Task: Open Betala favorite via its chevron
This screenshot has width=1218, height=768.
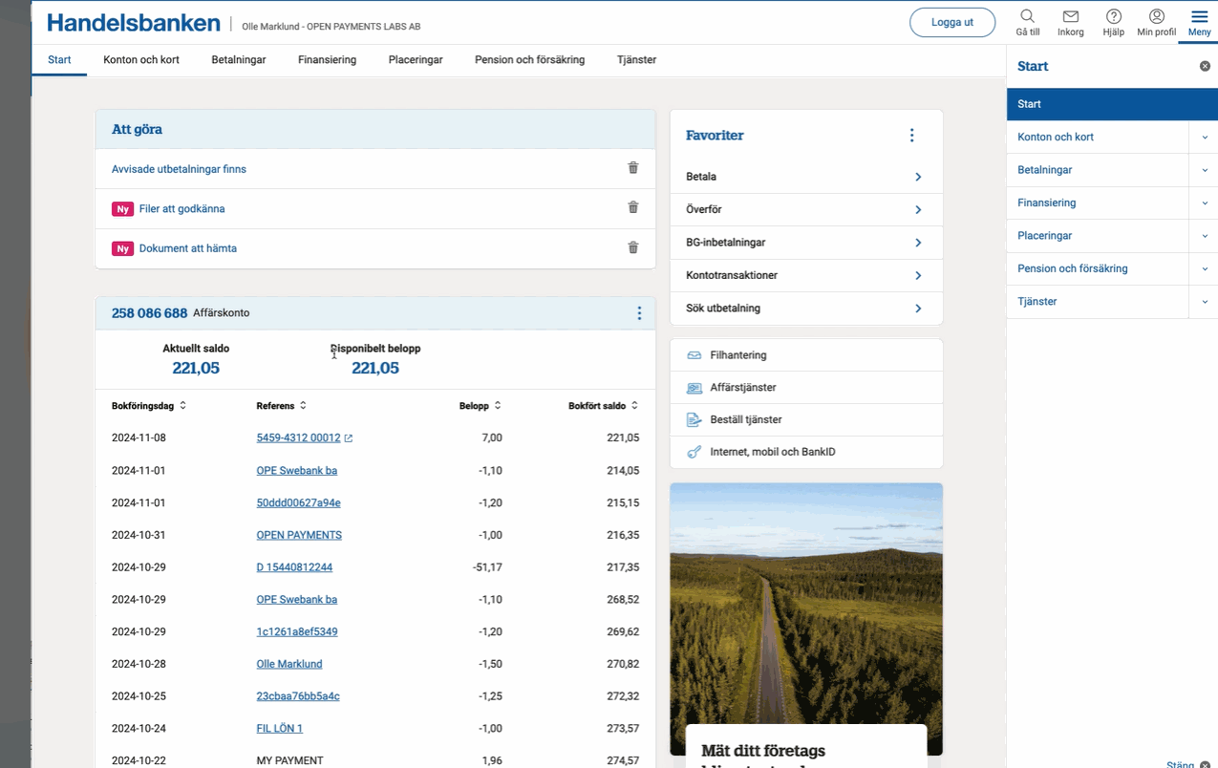Action: (918, 177)
